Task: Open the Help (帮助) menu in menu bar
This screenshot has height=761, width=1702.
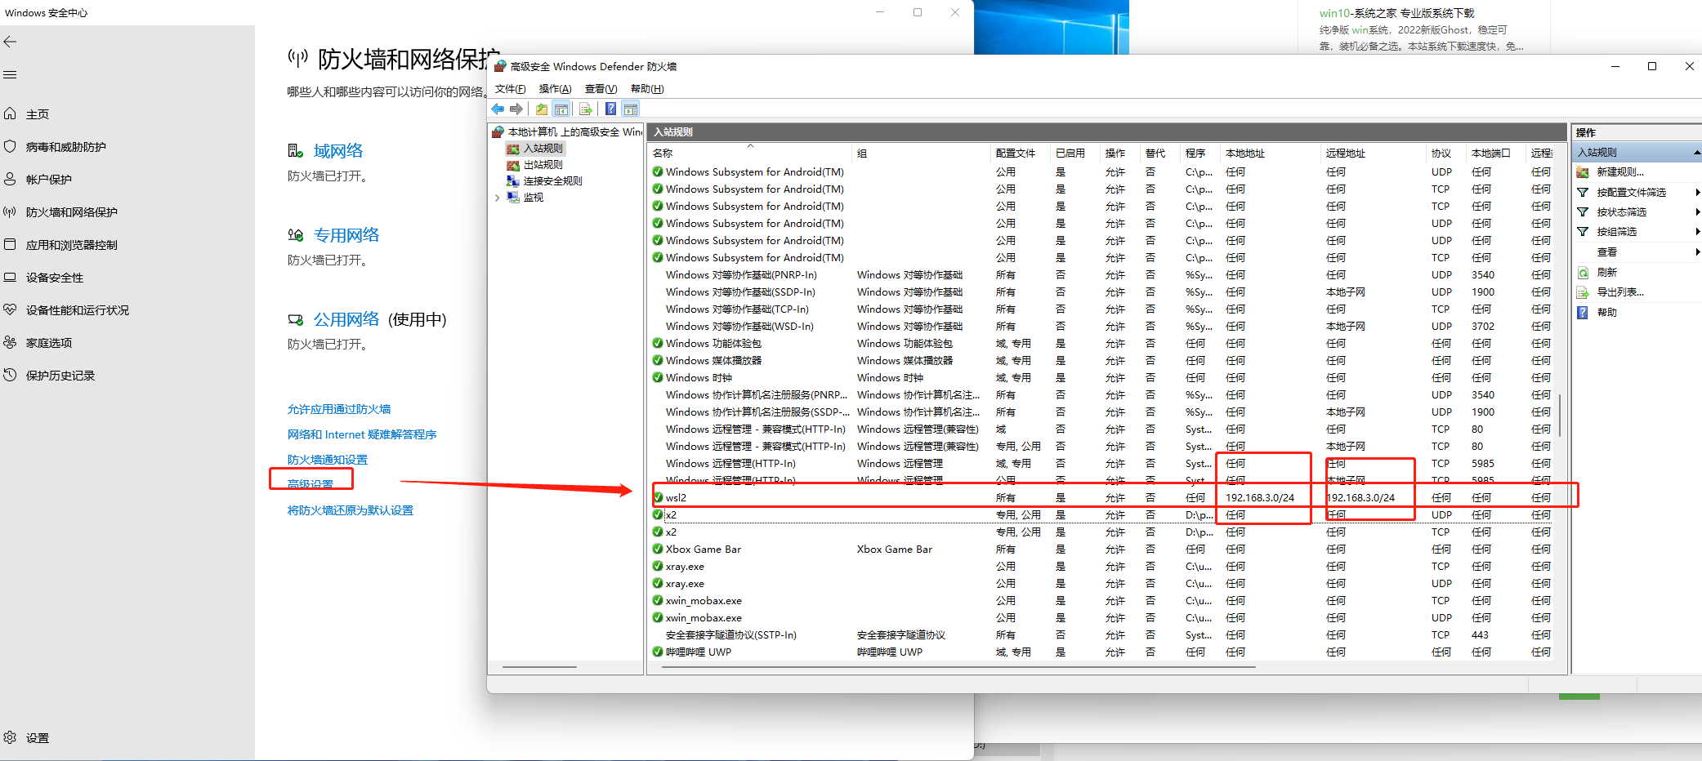Action: tap(647, 89)
